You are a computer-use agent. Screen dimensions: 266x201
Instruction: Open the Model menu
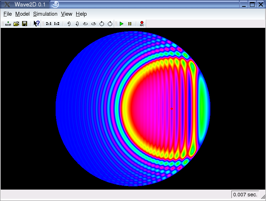tap(22, 14)
